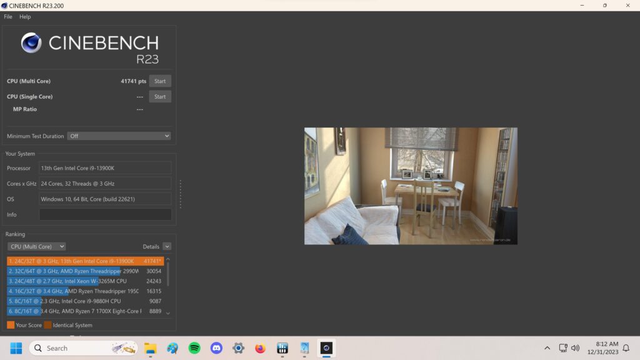Open the Paint palette app in taskbar

pos(172,348)
